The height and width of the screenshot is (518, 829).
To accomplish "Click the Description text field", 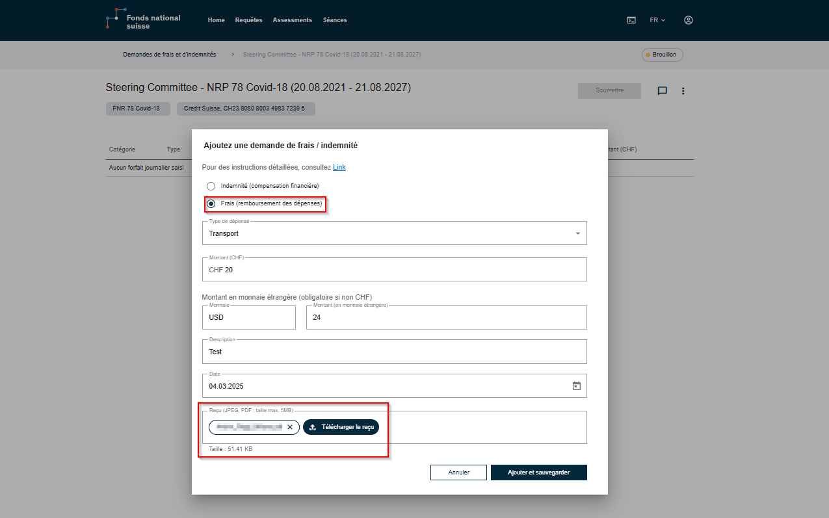I will click(x=394, y=352).
